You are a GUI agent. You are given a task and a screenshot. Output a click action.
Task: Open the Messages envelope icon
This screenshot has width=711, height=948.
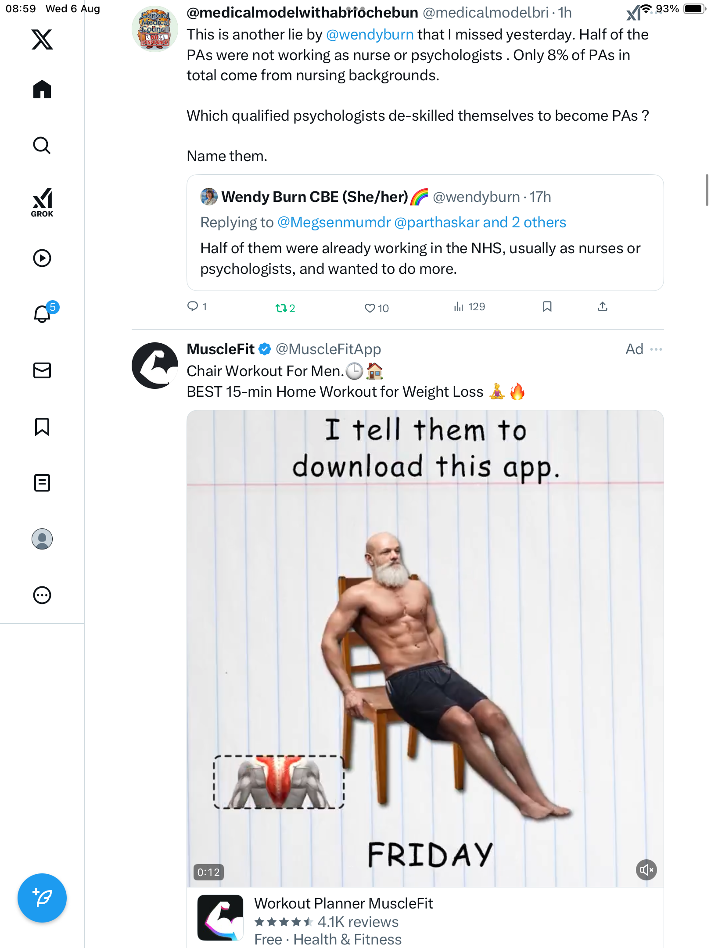(42, 370)
